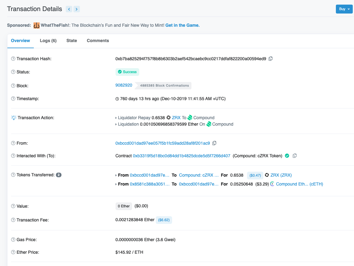Click help icon beside Gas Price
The image size is (354, 266).
pyautogui.click(x=13, y=240)
